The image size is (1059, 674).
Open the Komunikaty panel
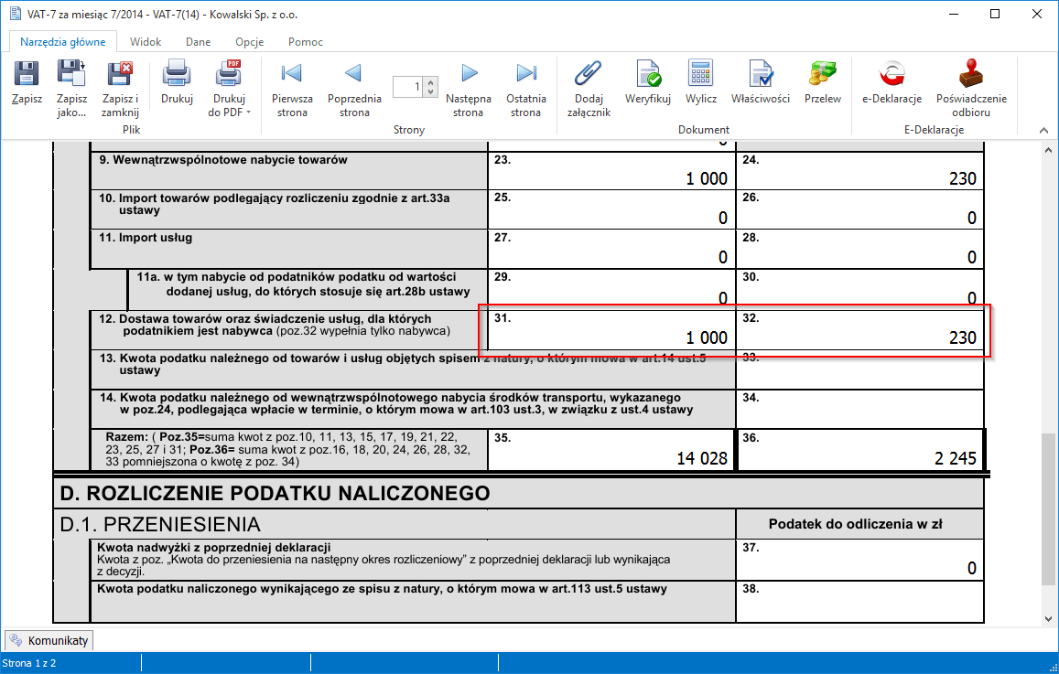(49, 639)
